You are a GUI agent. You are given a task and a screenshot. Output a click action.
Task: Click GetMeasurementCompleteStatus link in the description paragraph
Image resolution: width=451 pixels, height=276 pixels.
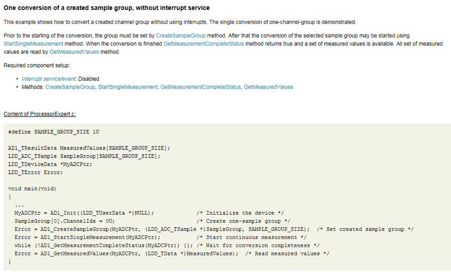(203, 43)
